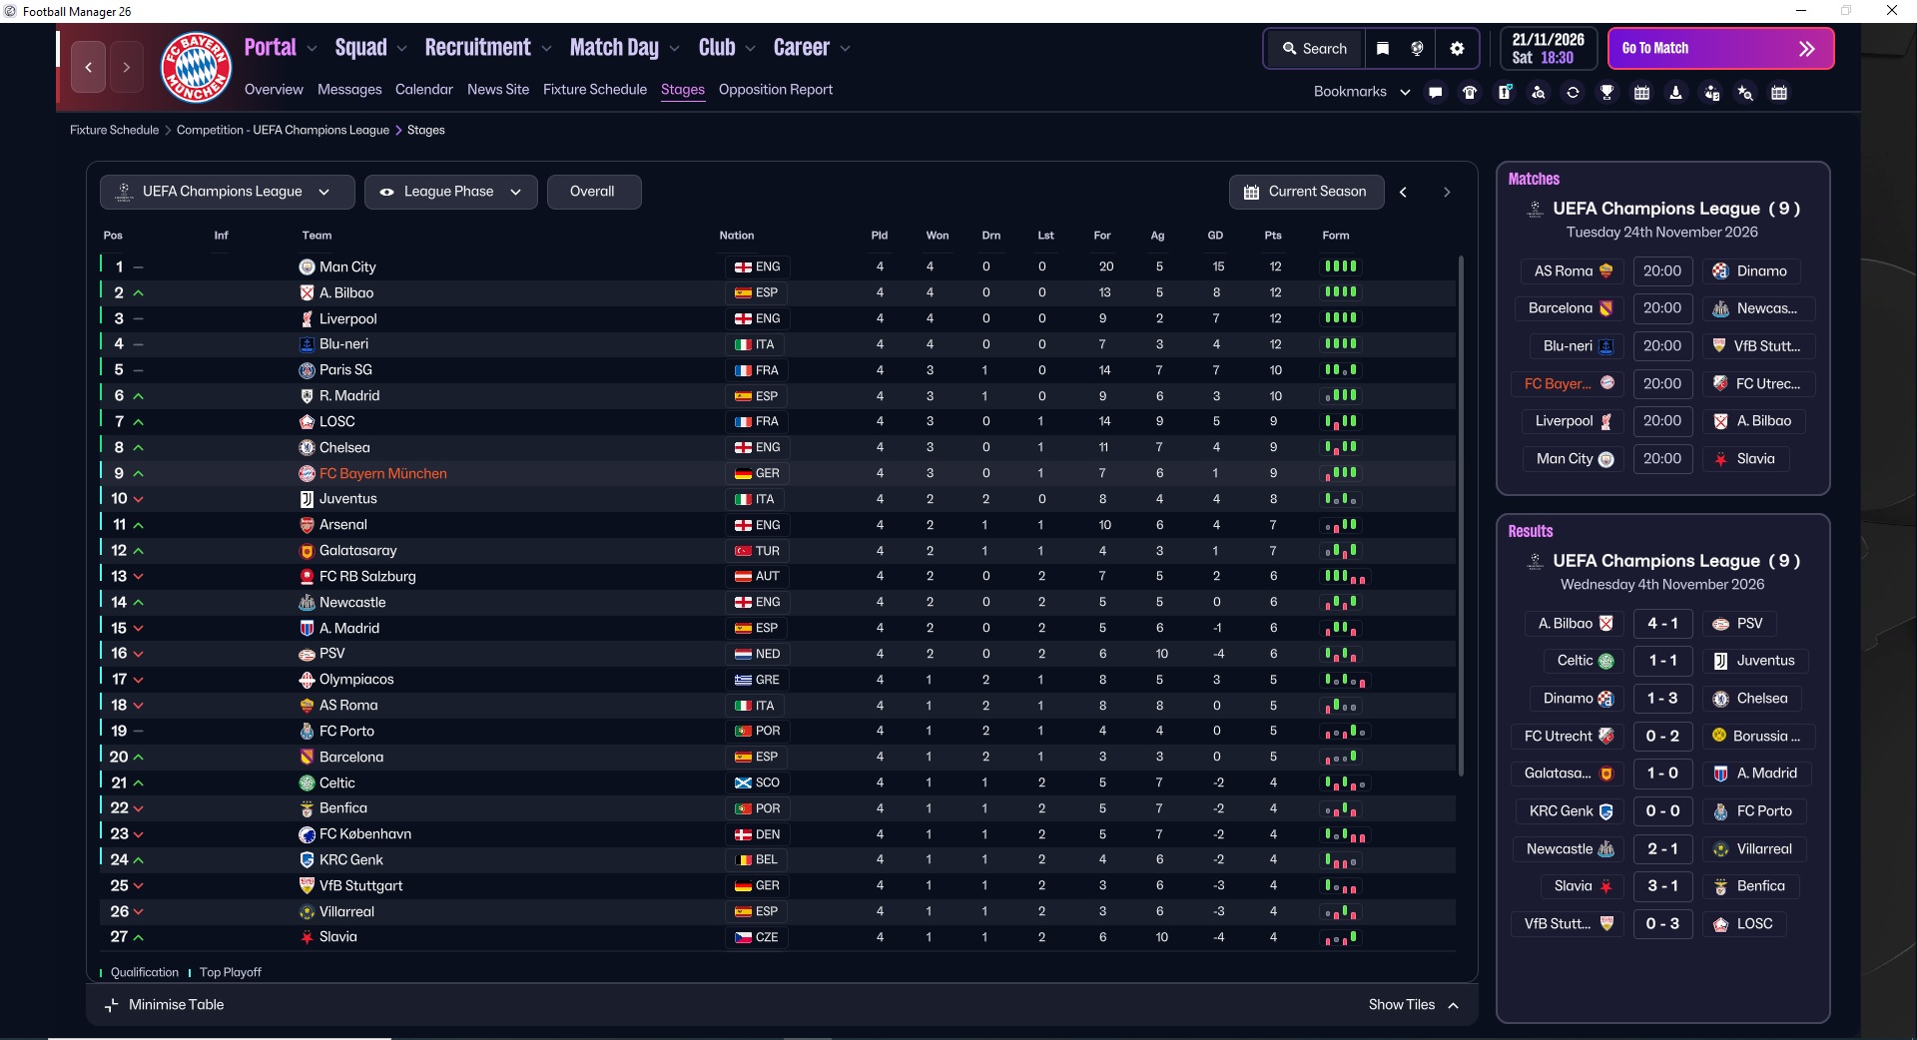Open the staff clipboard bookmark icon

pyautogui.click(x=1712, y=92)
